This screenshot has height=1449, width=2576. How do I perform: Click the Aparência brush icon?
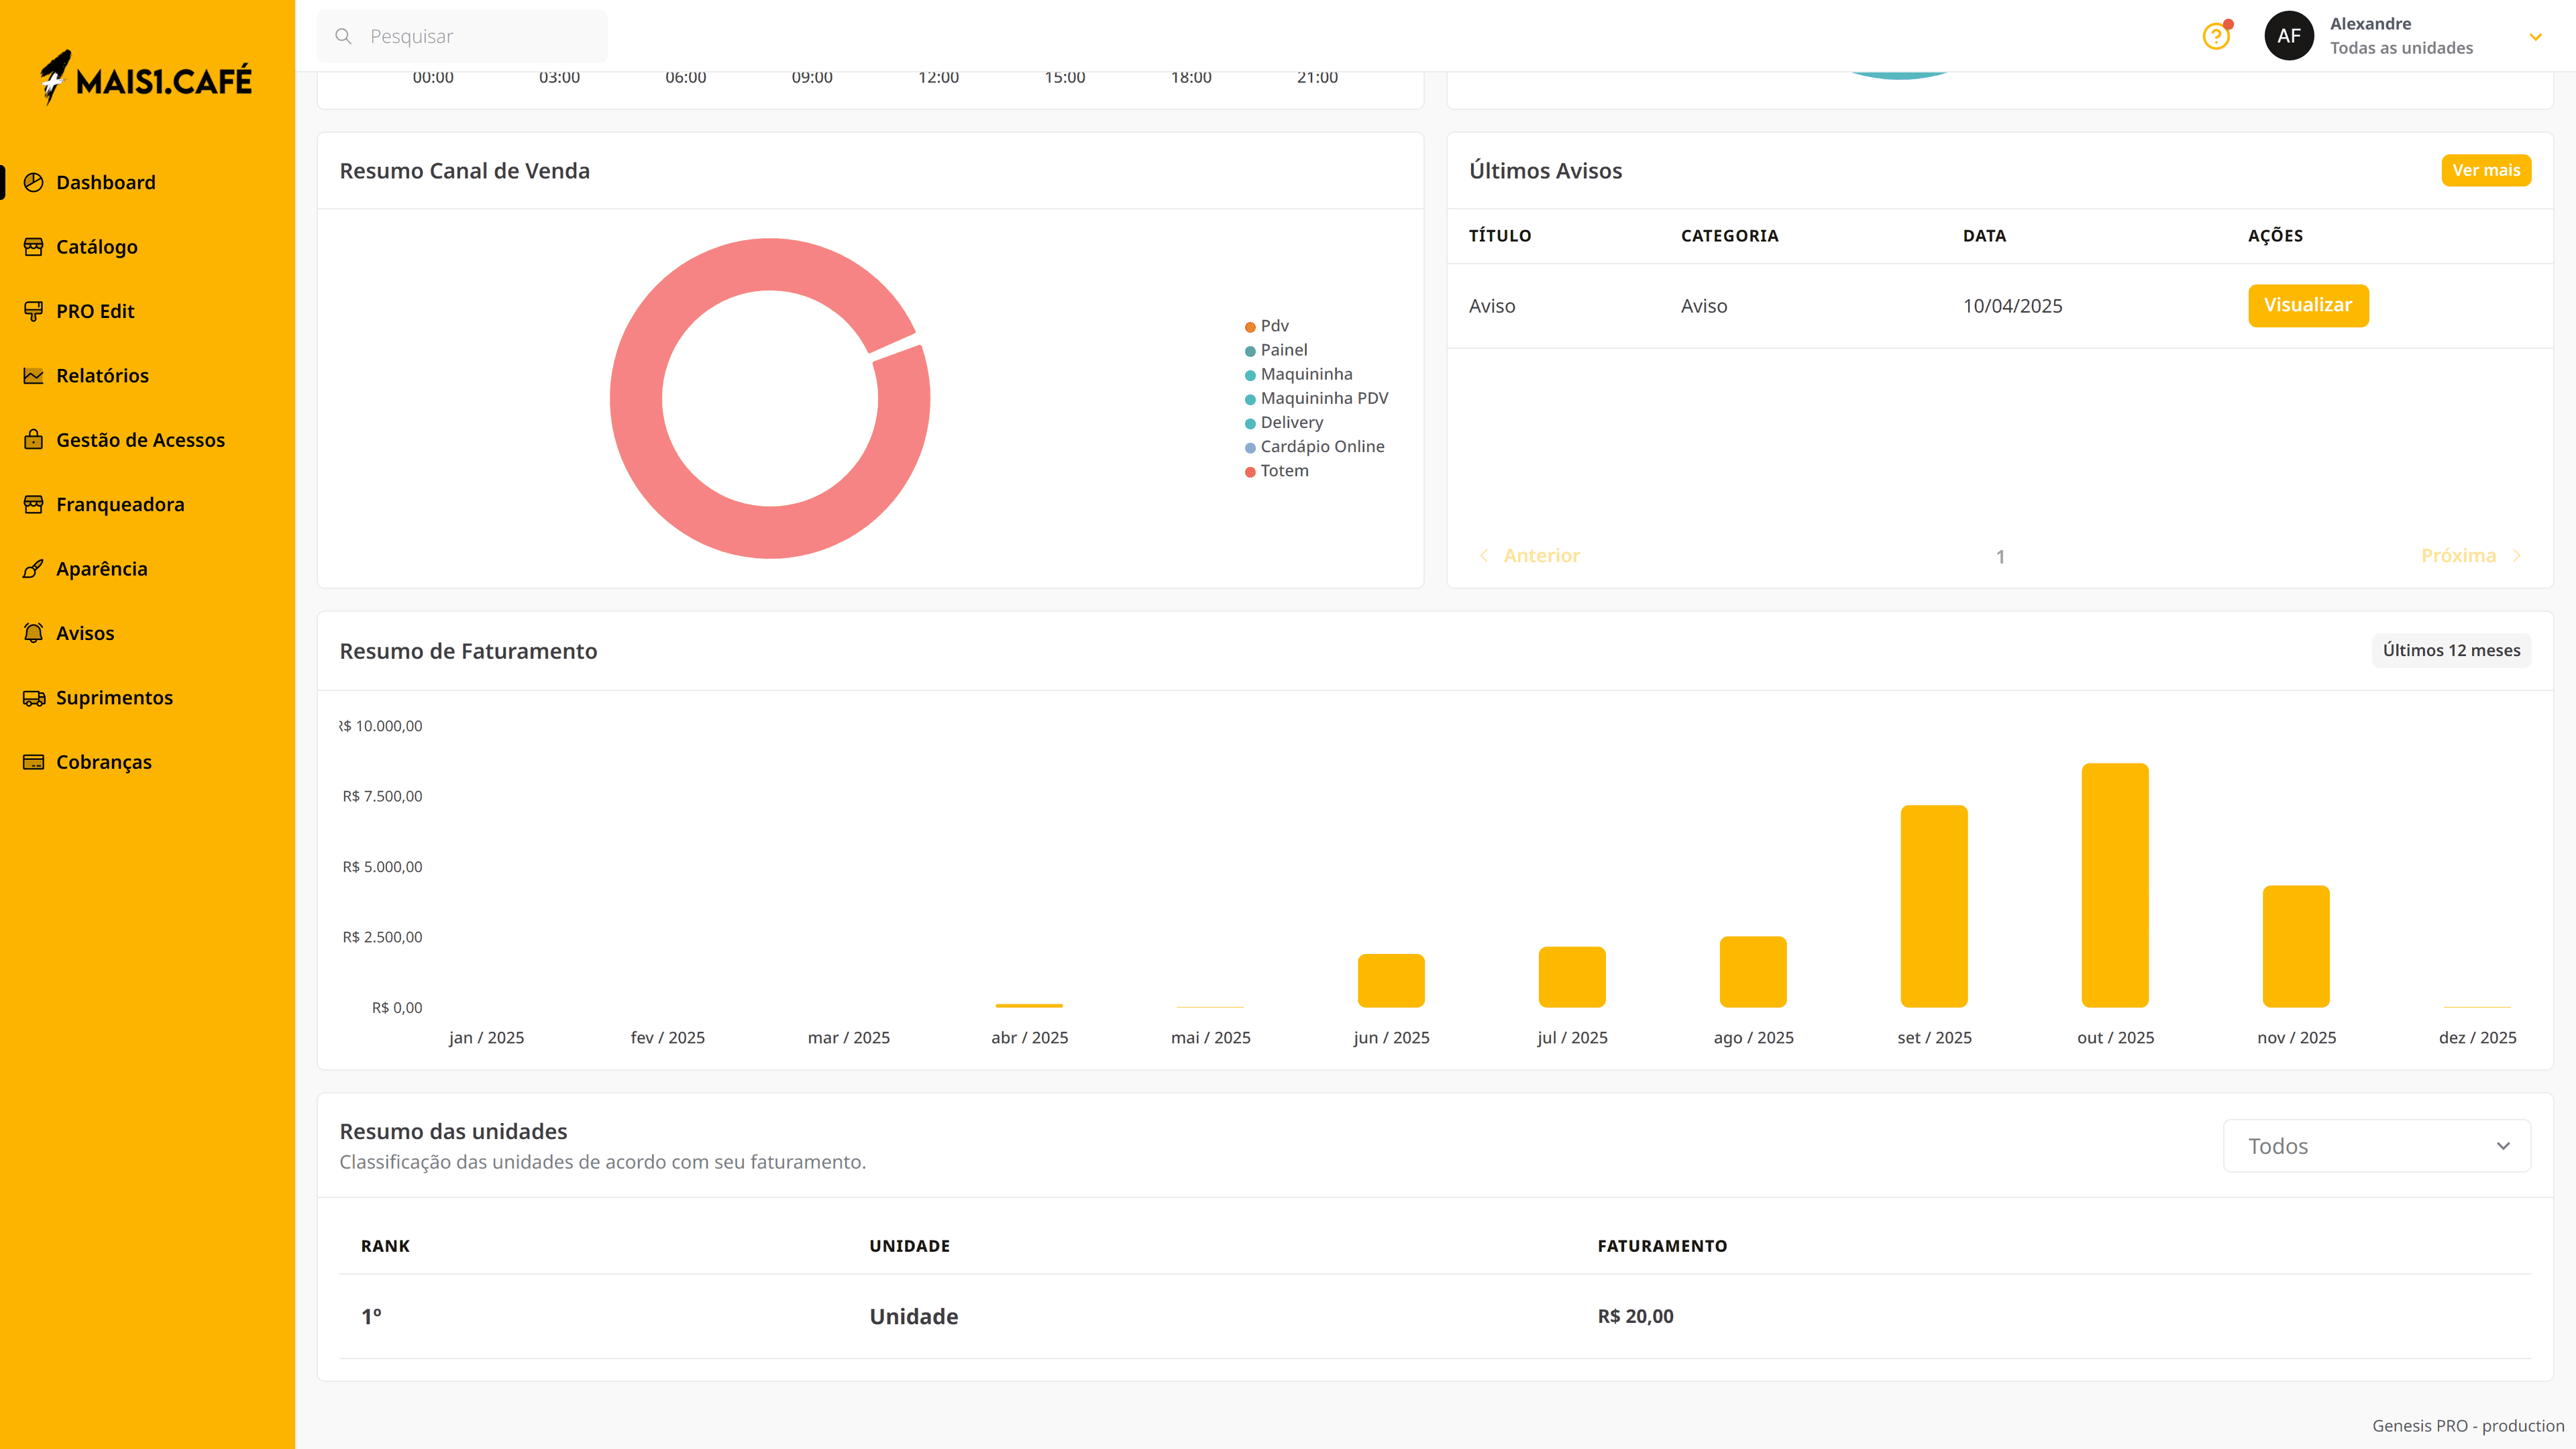(33, 569)
